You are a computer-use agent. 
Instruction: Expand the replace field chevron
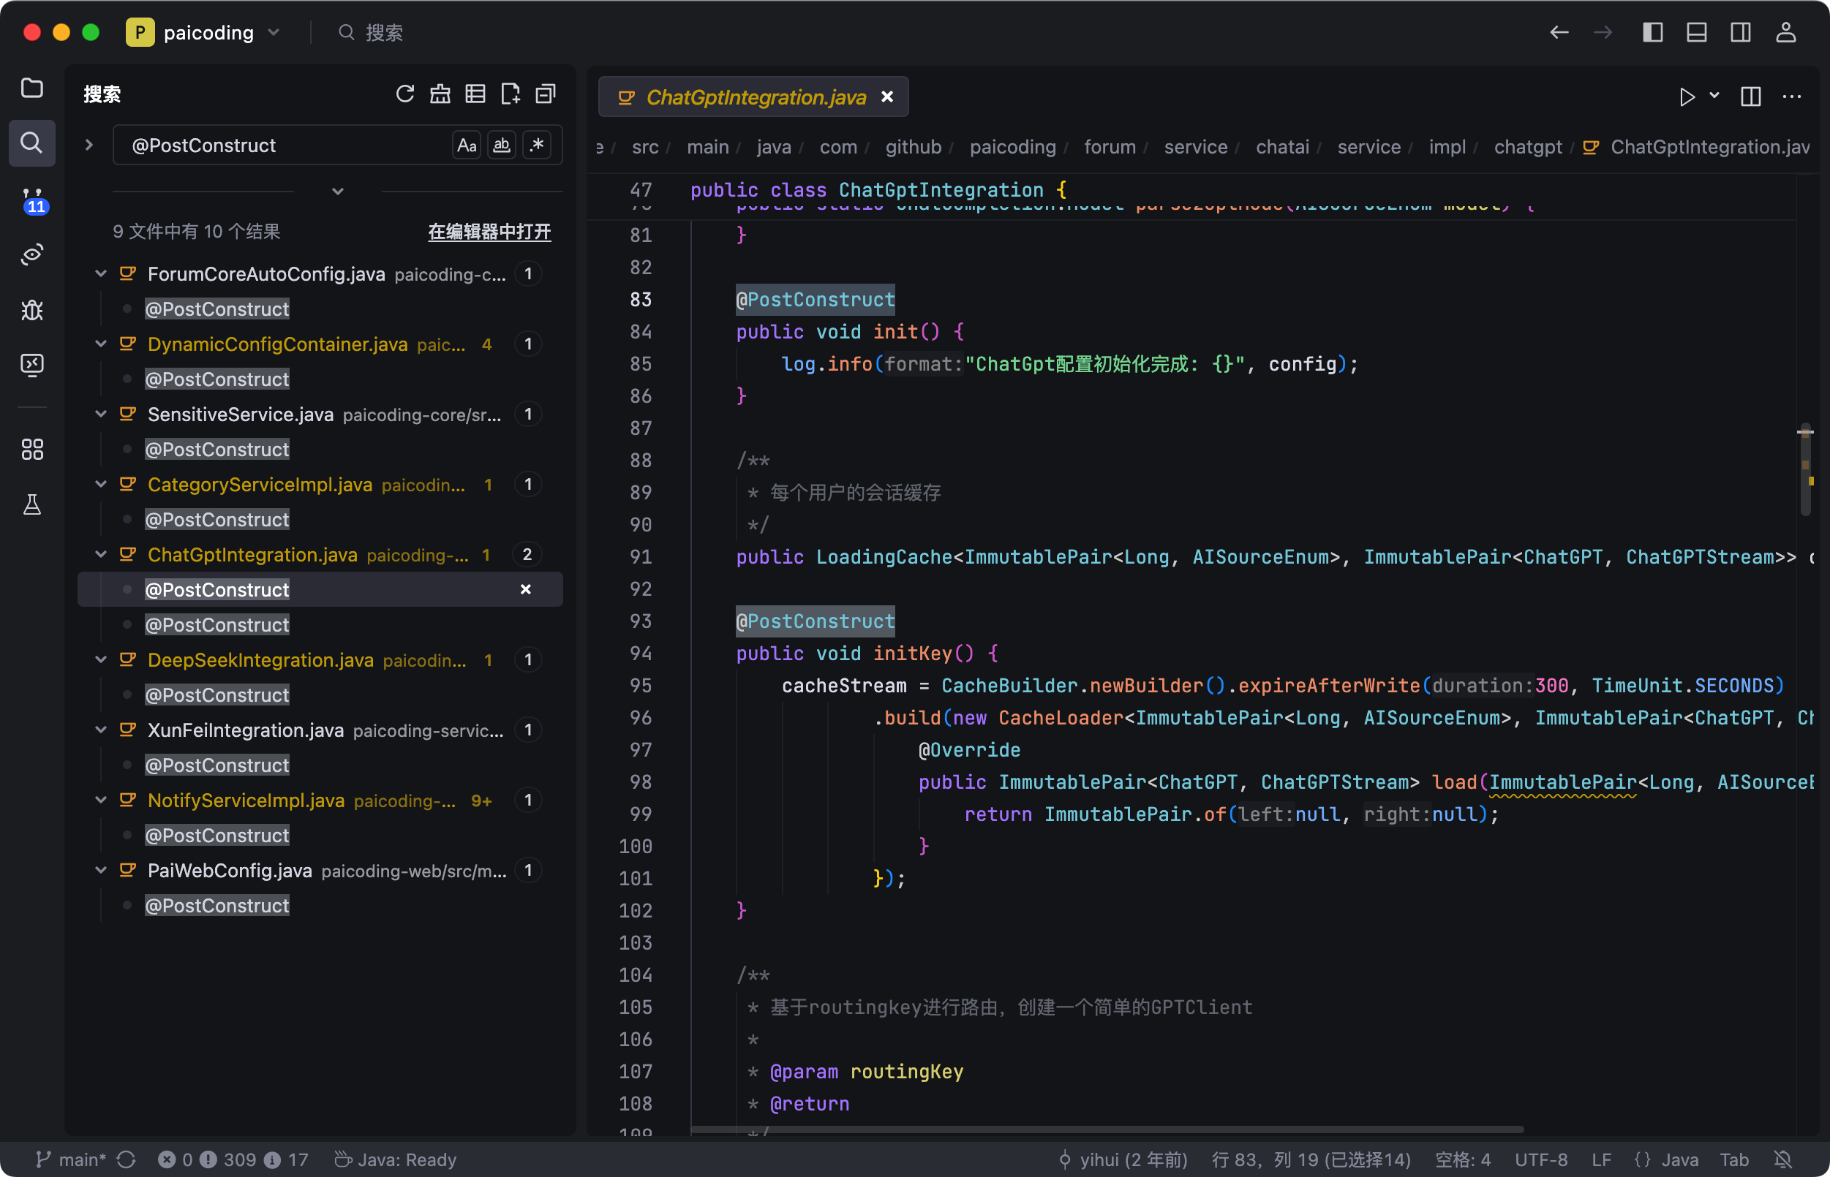pos(89,145)
